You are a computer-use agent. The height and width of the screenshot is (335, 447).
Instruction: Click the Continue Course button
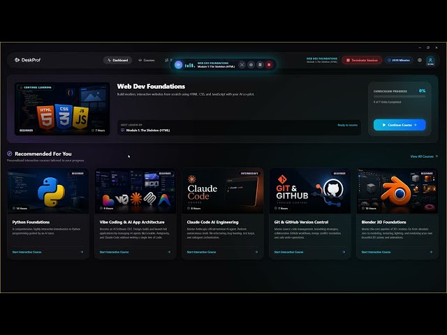[400, 125]
